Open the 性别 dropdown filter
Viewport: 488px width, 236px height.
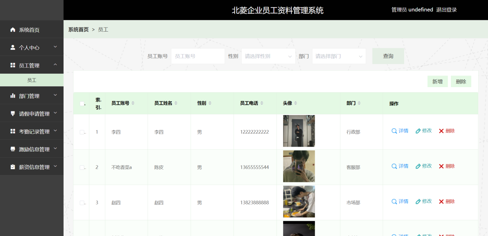269,56
